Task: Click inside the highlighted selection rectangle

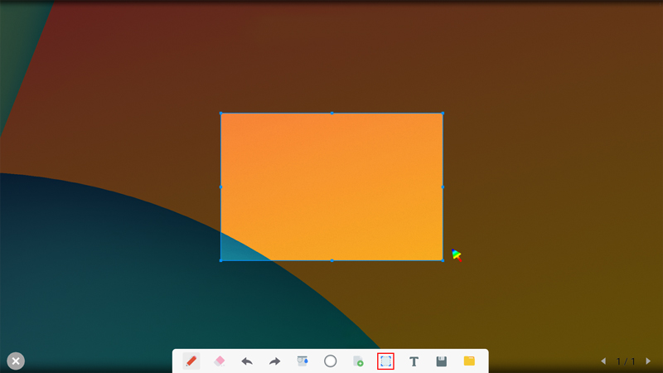Action: tap(332, 187)
